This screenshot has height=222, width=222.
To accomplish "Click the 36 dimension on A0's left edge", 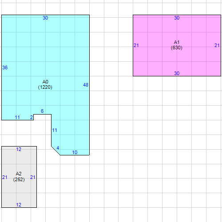I will pyautogui.click(x=5, y=67).
